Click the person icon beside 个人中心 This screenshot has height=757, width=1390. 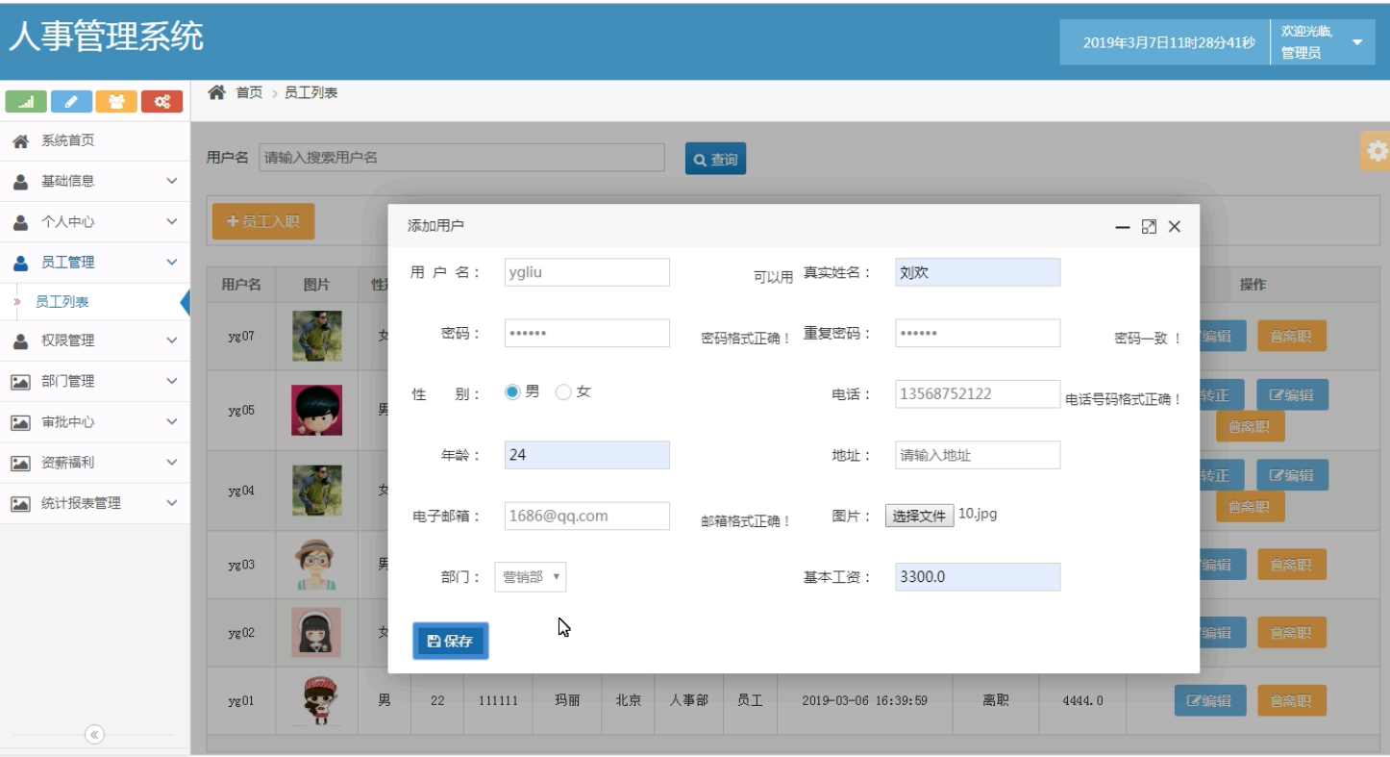click(x=20, y=222)
